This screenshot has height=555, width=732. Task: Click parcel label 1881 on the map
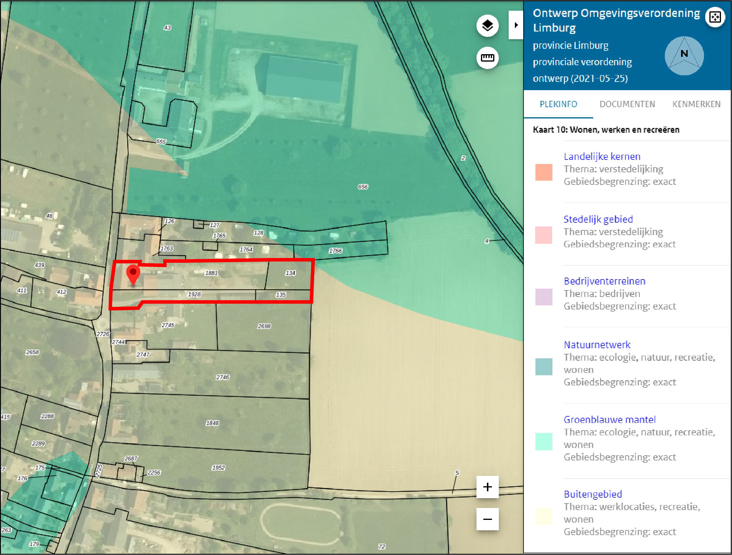click(x=211, y=273)
